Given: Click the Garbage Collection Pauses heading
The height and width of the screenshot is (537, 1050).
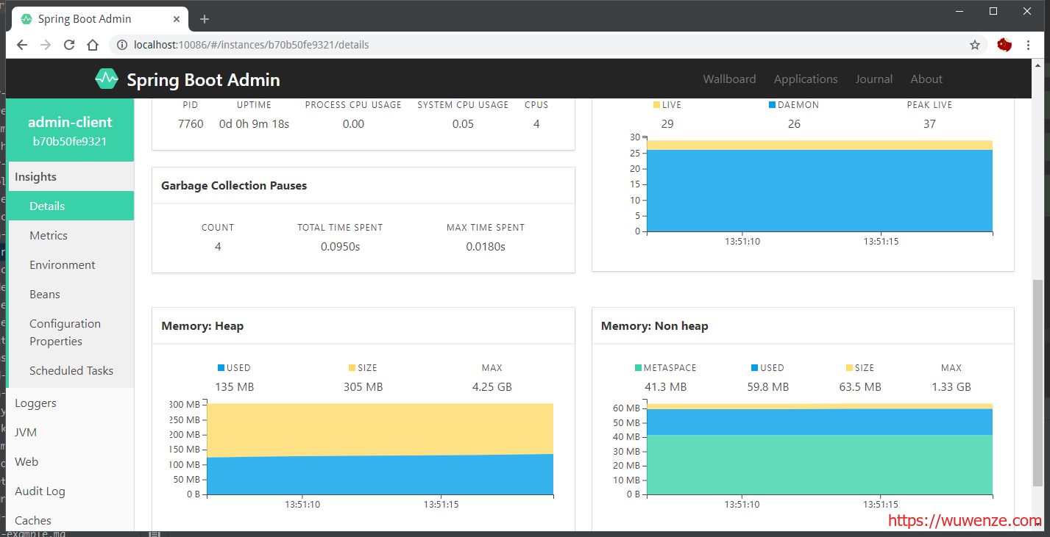Looking at the screenshot, I should 234,186.
